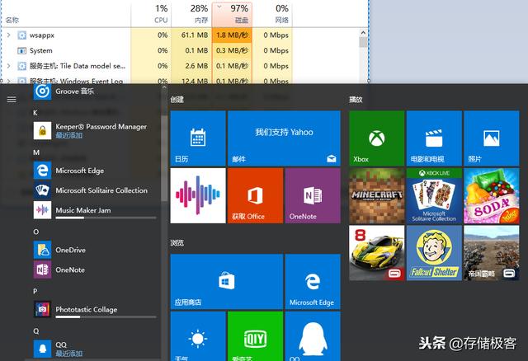Expand the Windows Event Log service row
This screenshot has height=361, width=528.
[9, 81]
